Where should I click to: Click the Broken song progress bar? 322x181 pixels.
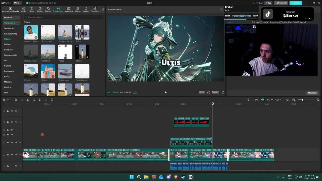pyautogui.click(x=242, y=20)
